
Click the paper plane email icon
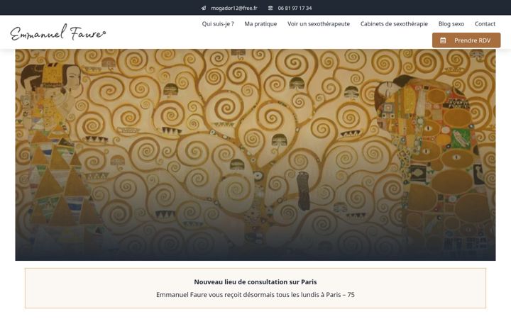tap(204, 8)
